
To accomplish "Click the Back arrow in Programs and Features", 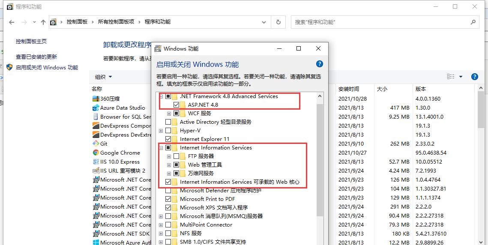I will coord(12,22).
